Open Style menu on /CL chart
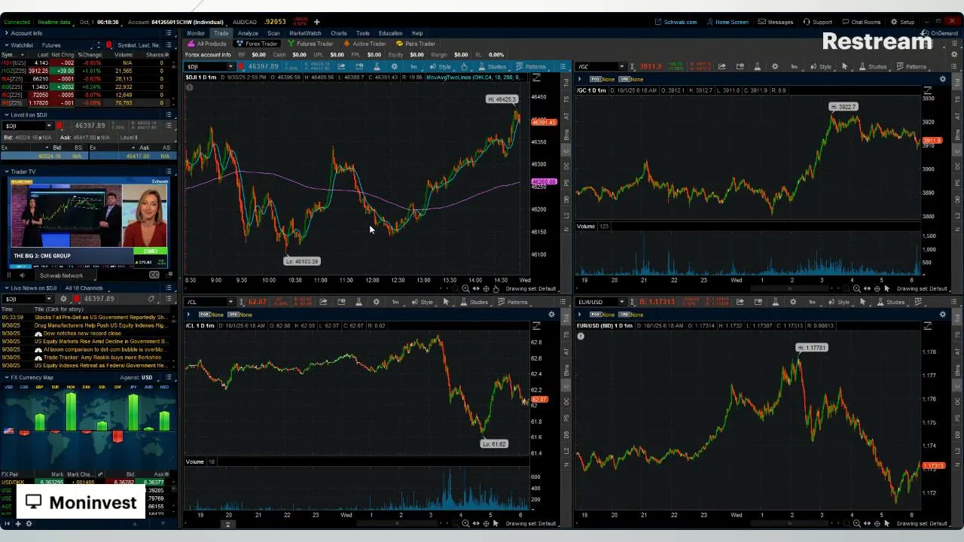The image size is (964, 542). pyautogui.click(x=423, y=302)
